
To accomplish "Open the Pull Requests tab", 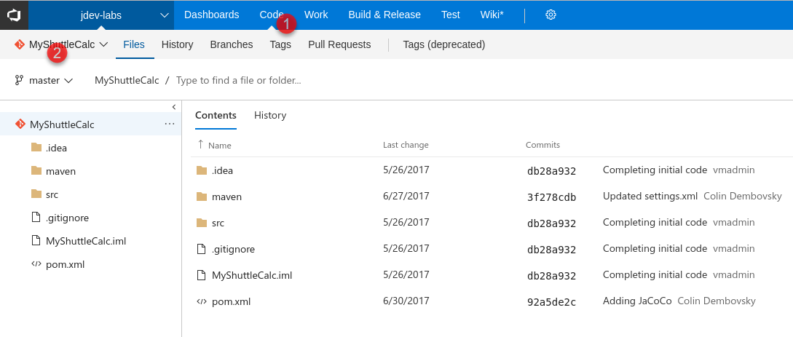I will [x=339, y=44].
